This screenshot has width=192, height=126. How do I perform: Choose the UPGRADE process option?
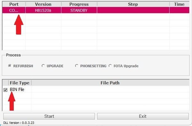[43, 66]
